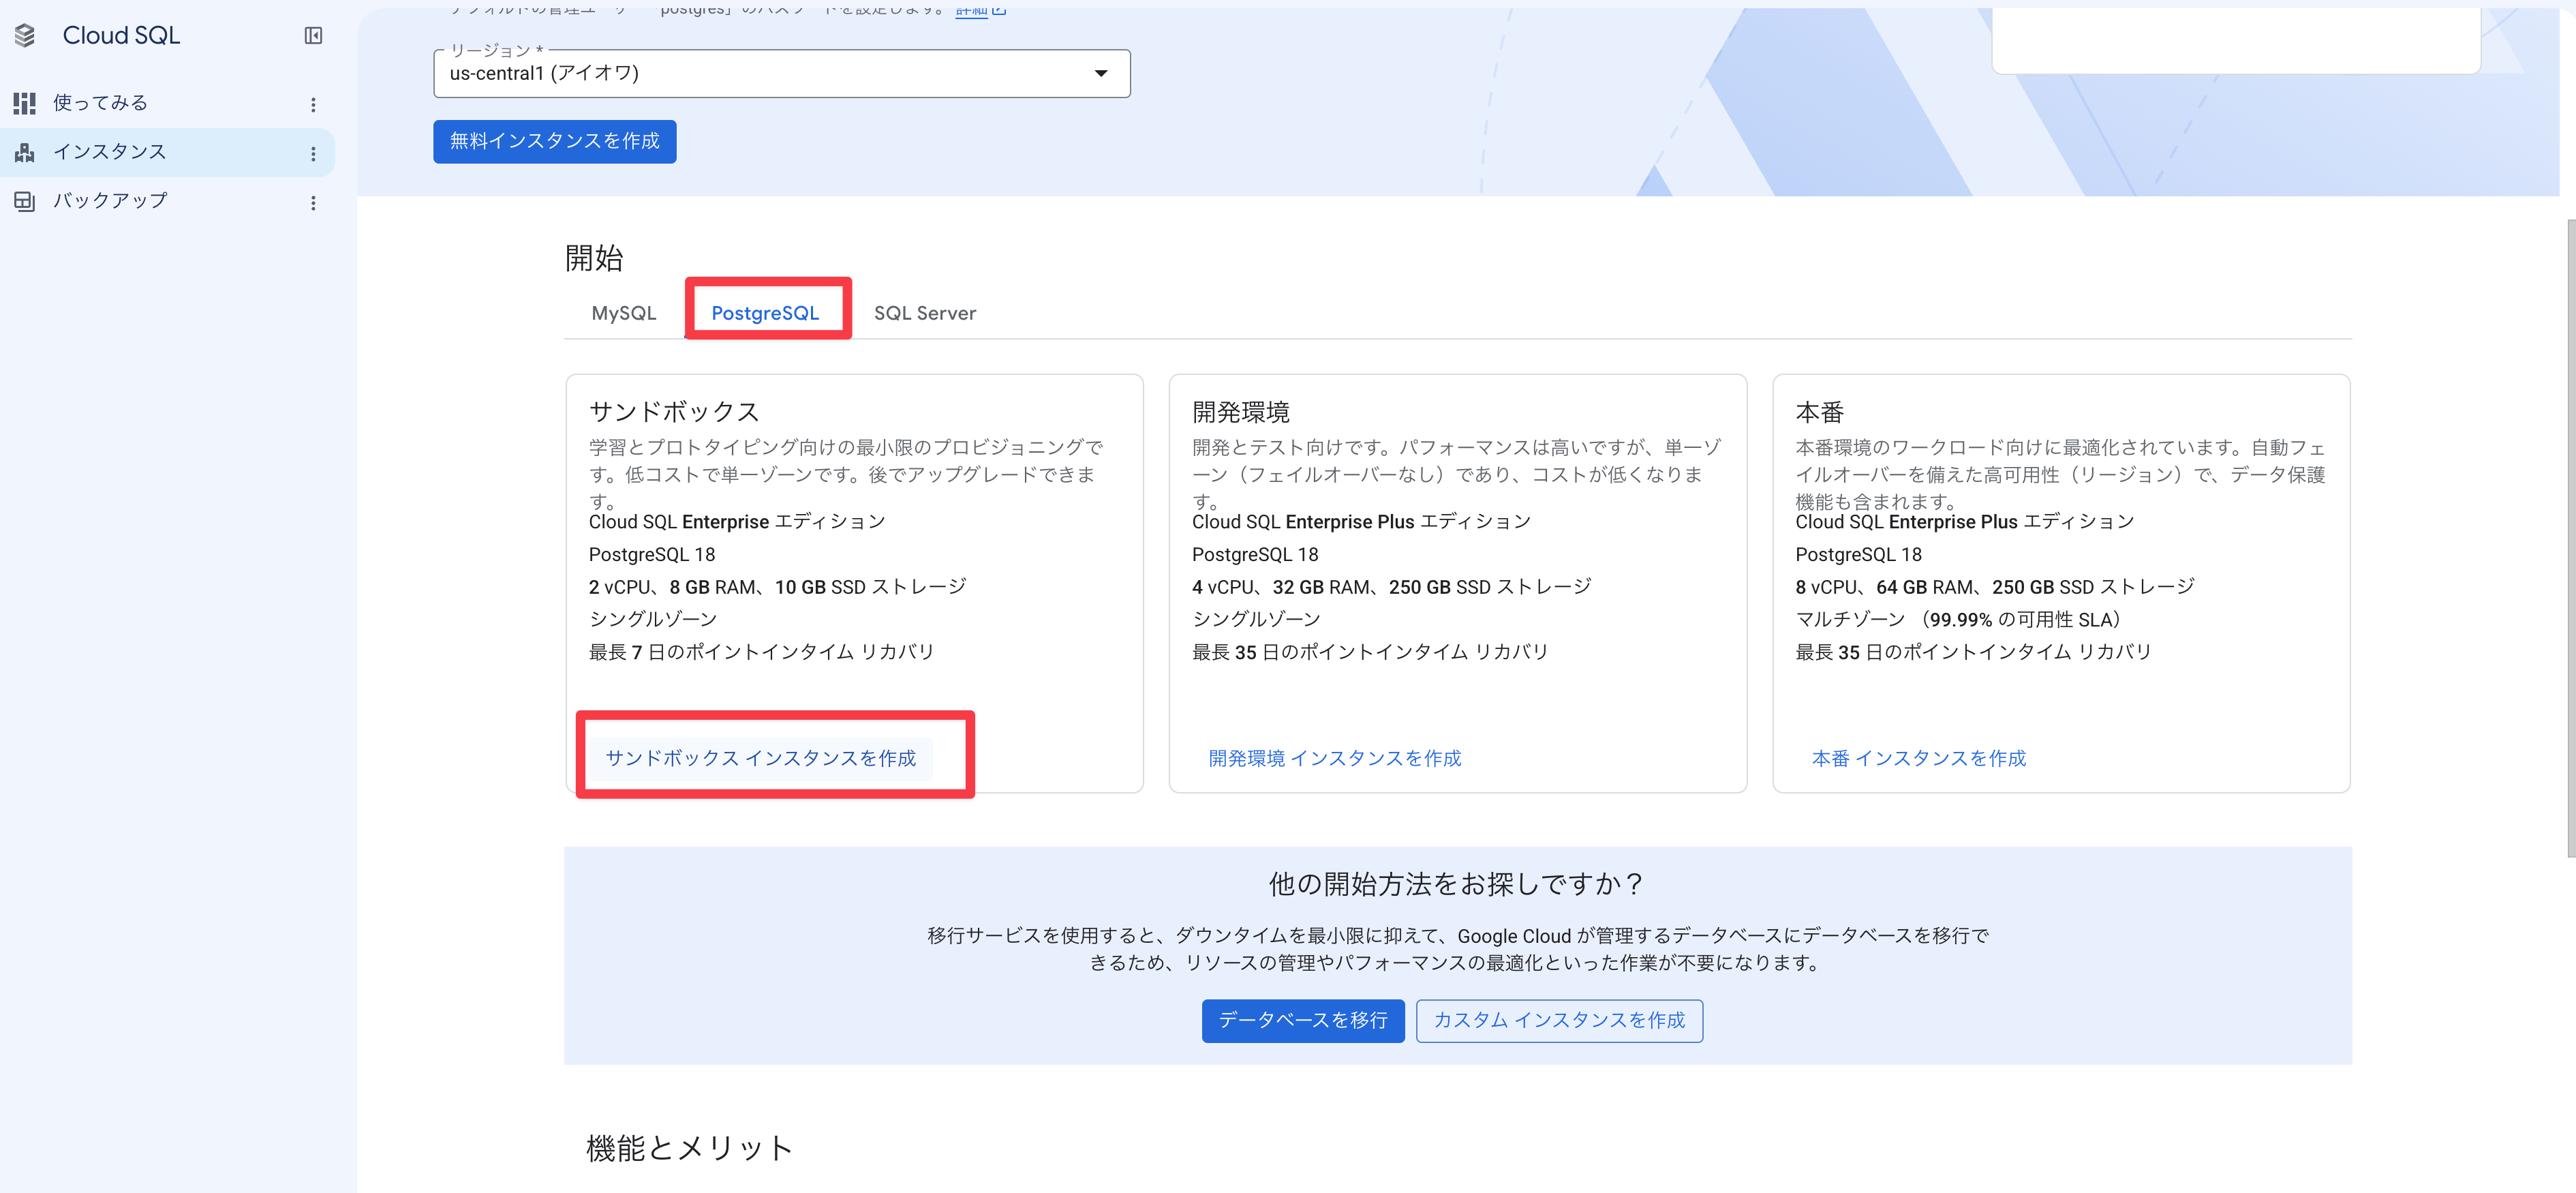
Task: Open the リージョン dropdown showing us-central1
Action: click(x=782, y=73)
